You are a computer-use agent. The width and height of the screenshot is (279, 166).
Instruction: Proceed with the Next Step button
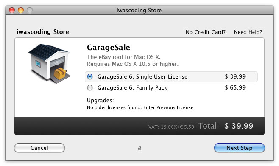click(239, 148)
